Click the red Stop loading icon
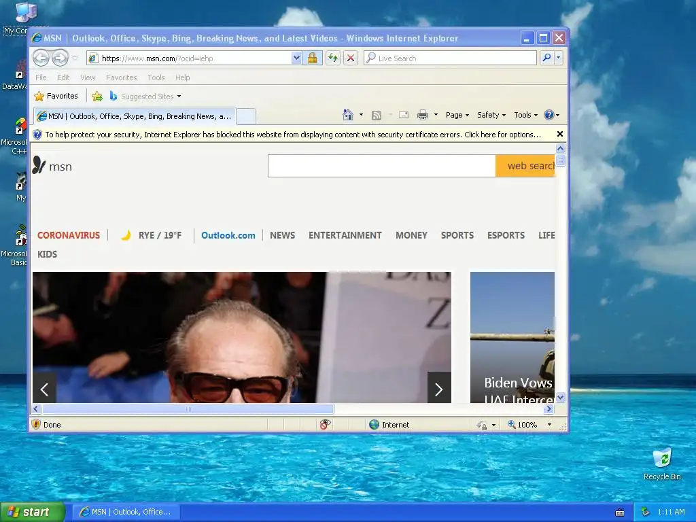Viewport: 696px width, 522px height. pos(351,58)
